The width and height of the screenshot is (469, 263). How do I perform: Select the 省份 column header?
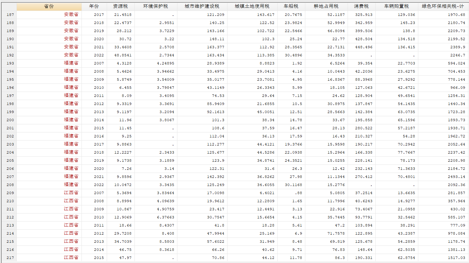coord(49,6)
